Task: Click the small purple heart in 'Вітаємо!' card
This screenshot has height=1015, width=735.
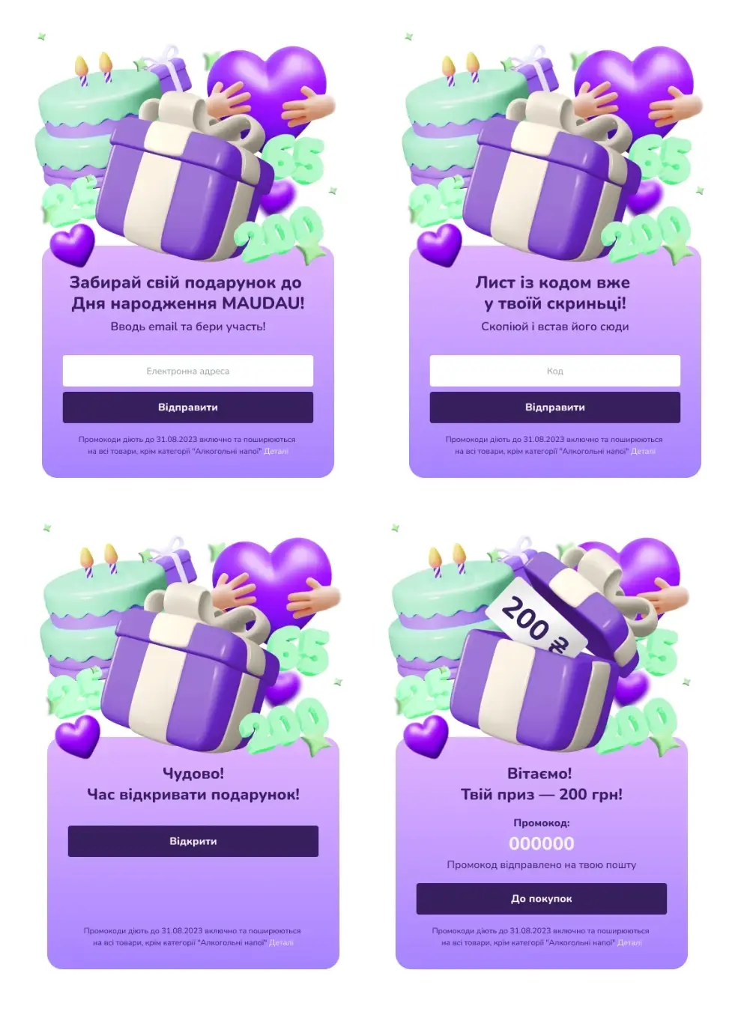Action: [426, 737]
